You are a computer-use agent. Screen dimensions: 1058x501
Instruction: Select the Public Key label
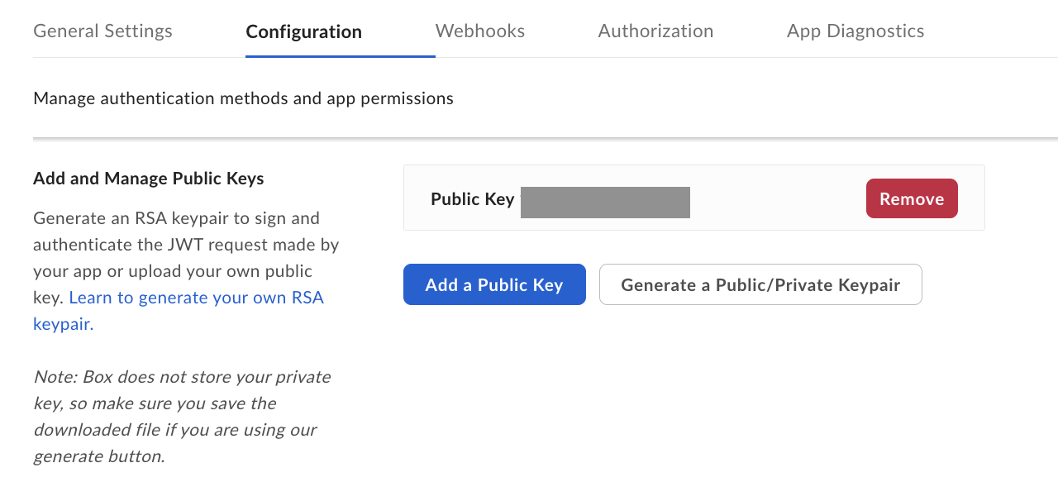[x=472, y=198]
